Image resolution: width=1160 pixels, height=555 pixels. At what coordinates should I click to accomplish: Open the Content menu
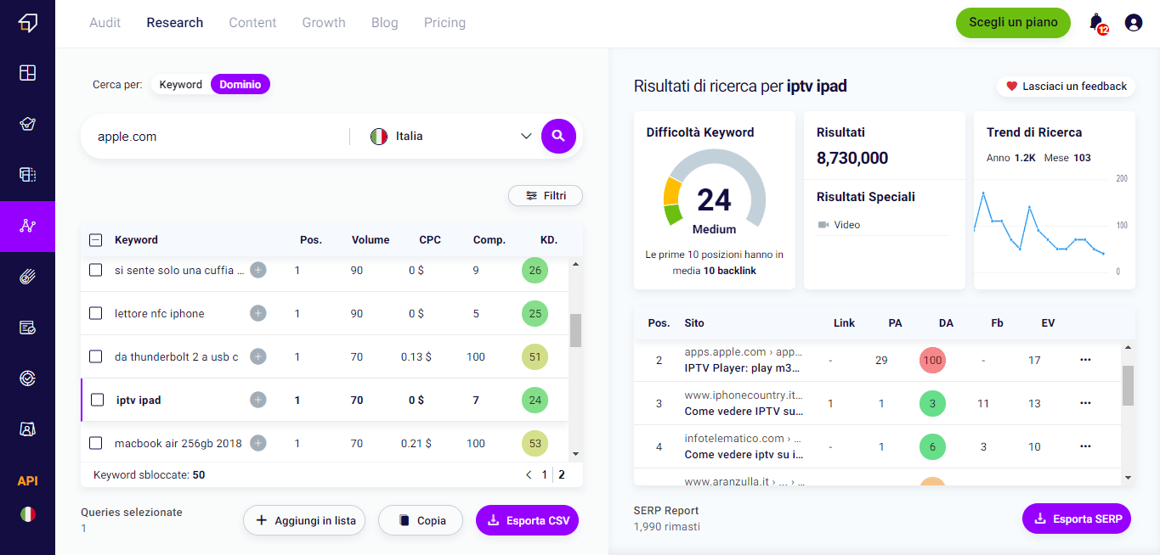click(x=252, y=23)
